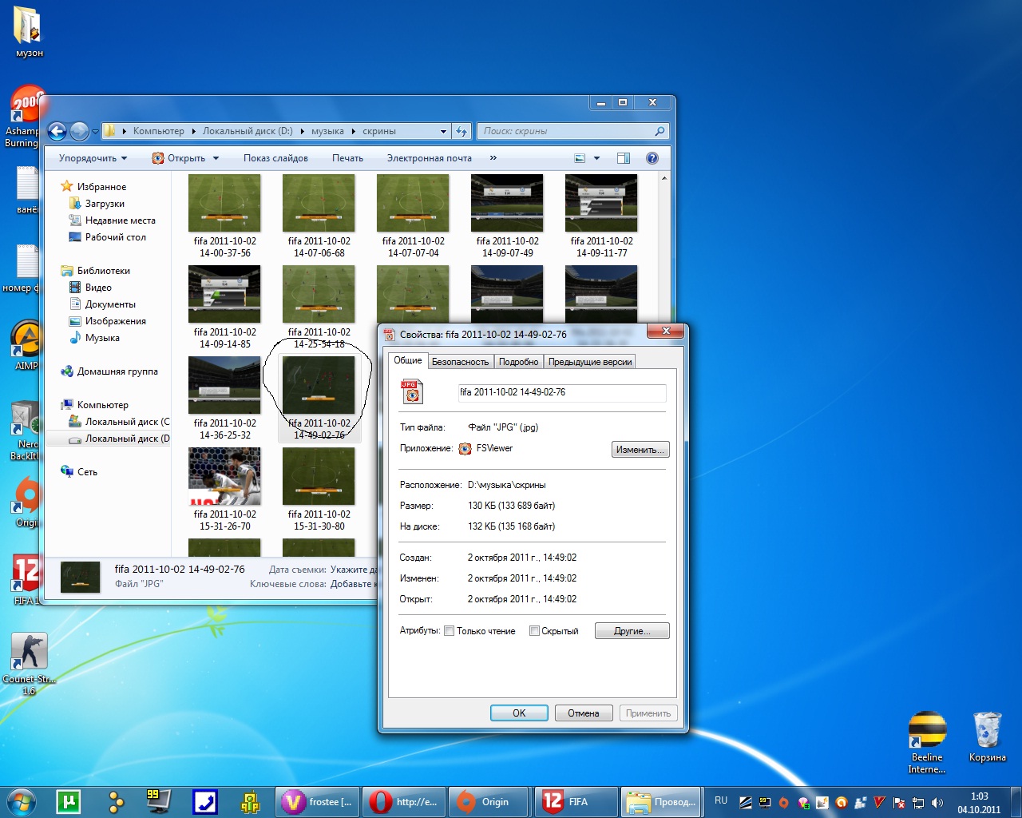Viewport: 1022px width, 818px height.
Task: Open the Подробно tab
Action: coord(518,362)
